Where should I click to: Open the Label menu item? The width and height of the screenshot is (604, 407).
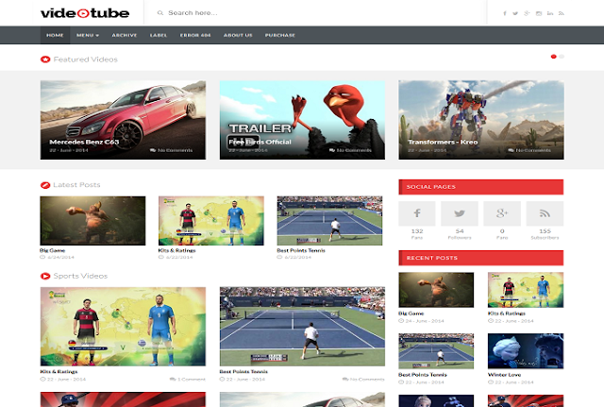tap(159, 35)
